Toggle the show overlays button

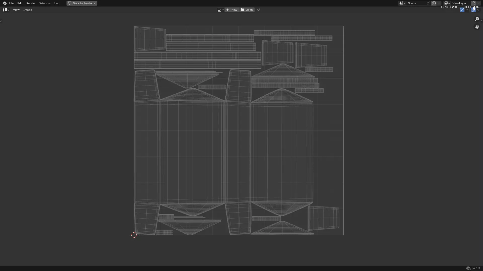[473, 10]
